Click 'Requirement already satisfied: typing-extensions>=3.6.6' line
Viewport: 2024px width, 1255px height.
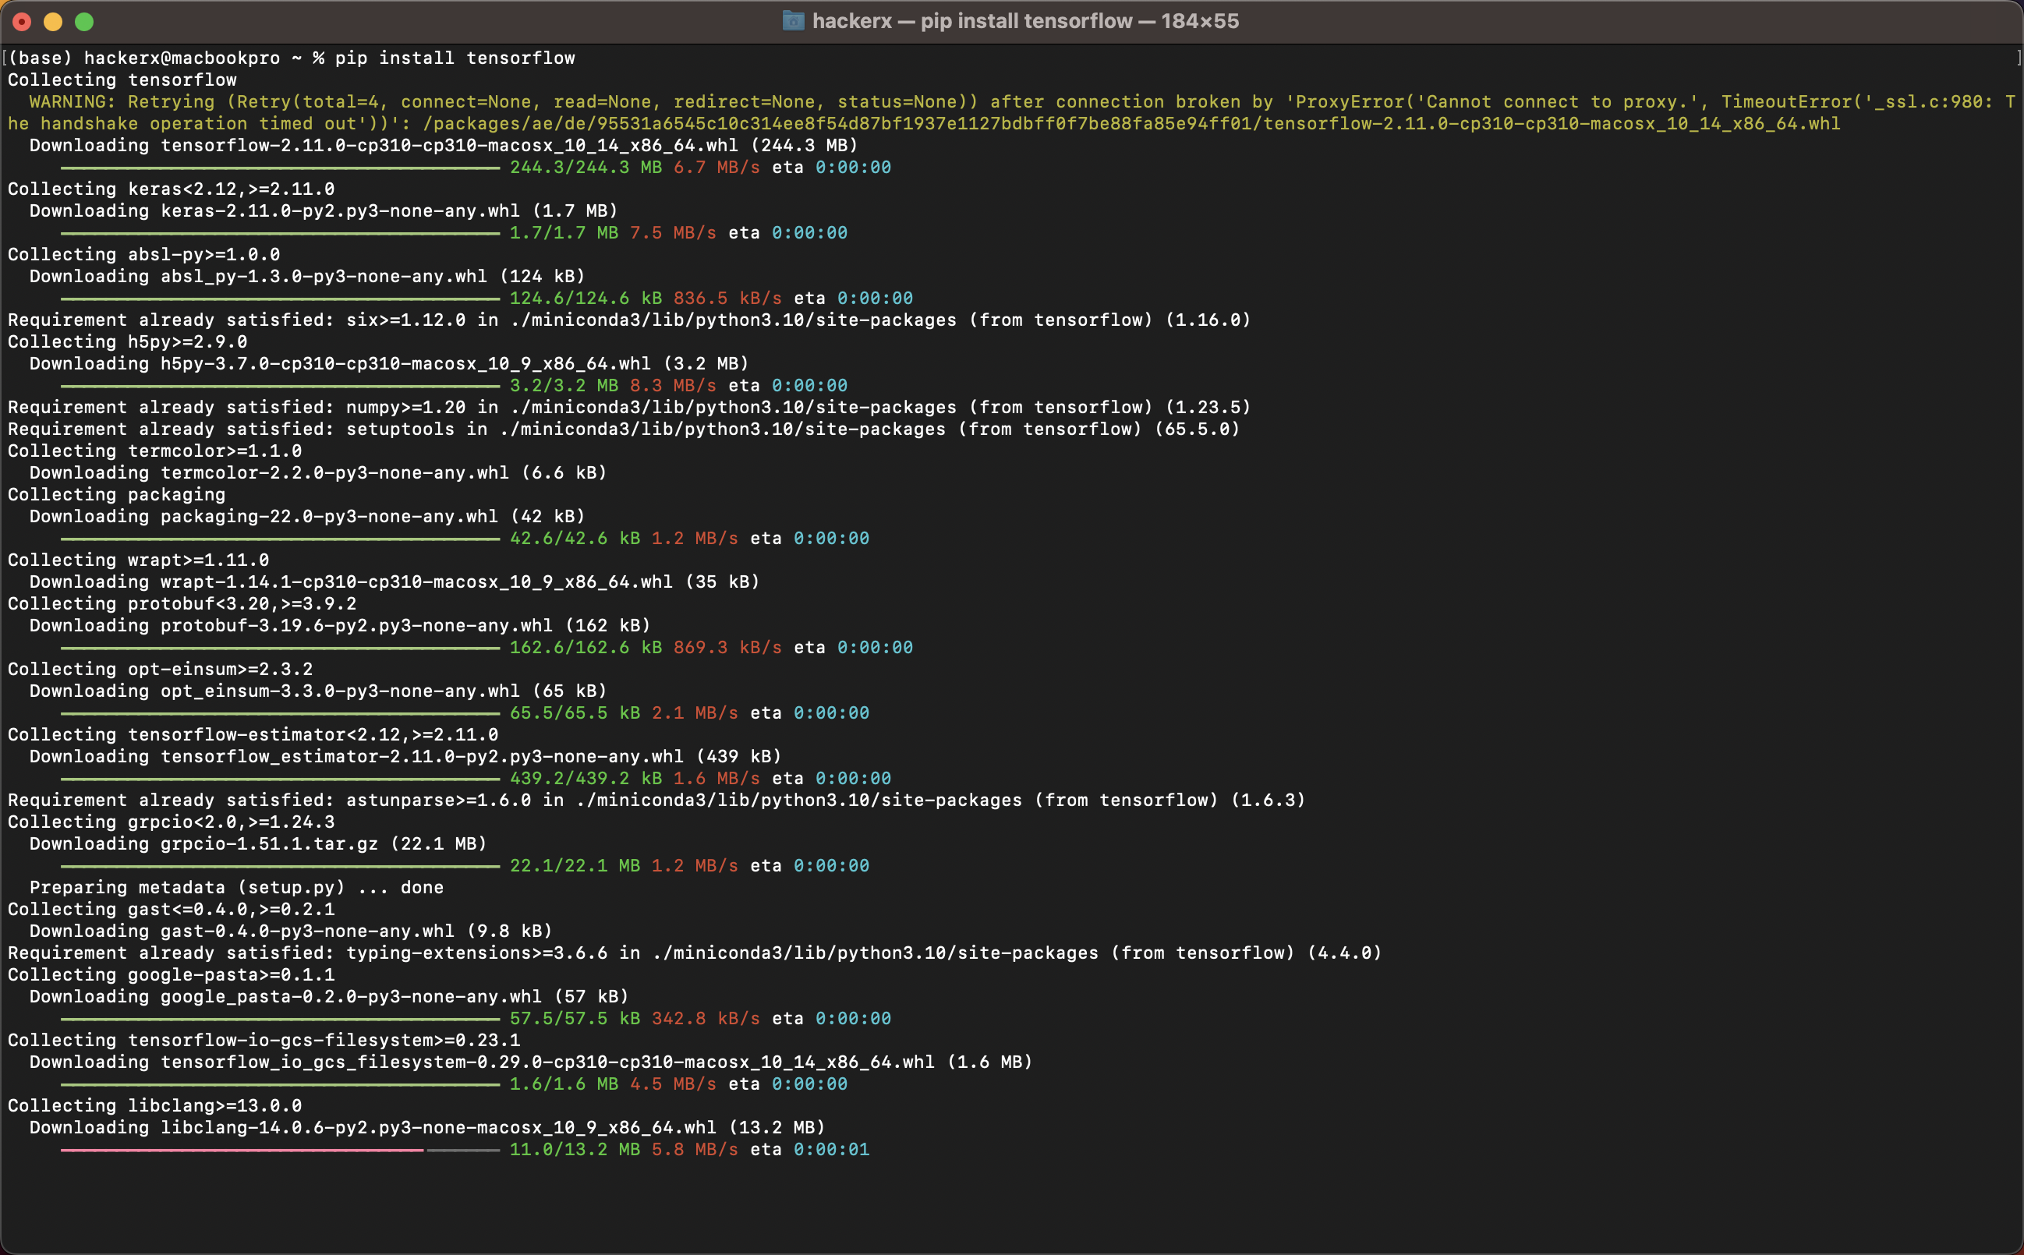click(x=695, y=953)
